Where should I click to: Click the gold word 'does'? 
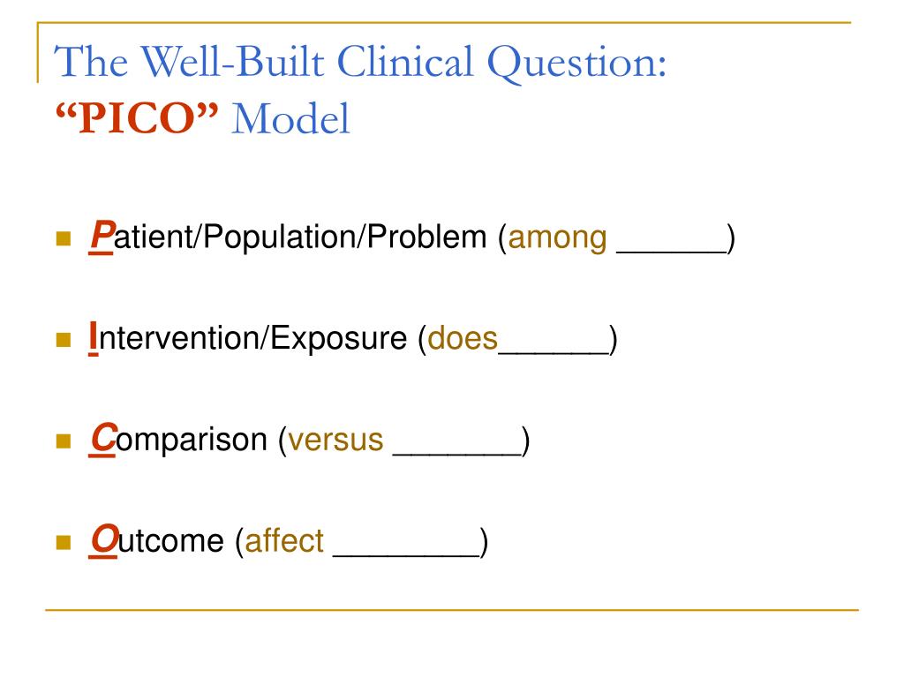(463, 338)
